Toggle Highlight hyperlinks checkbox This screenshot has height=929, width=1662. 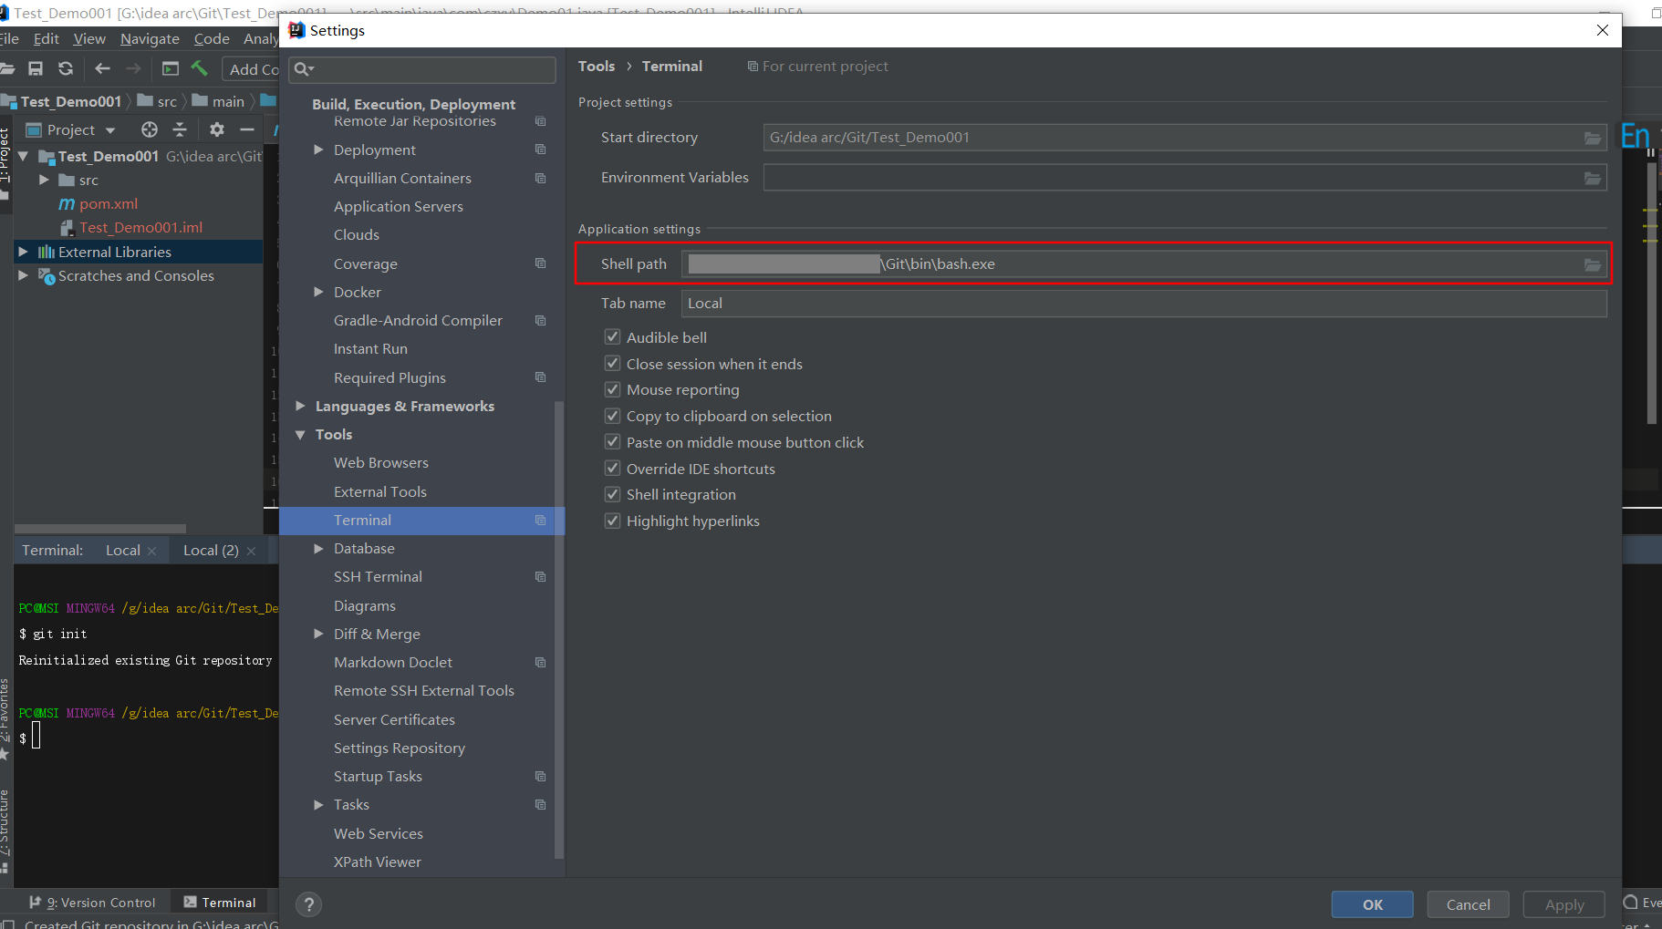613,521
